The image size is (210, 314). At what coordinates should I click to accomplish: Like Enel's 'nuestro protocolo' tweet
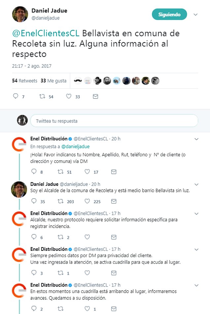click(87, 237)
